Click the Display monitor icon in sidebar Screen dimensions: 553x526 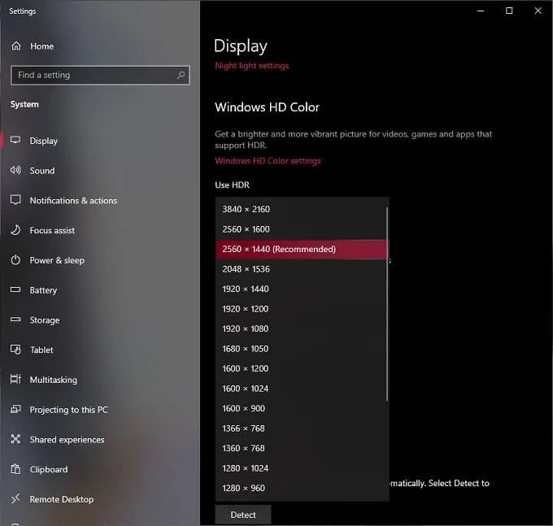[15, 141]
